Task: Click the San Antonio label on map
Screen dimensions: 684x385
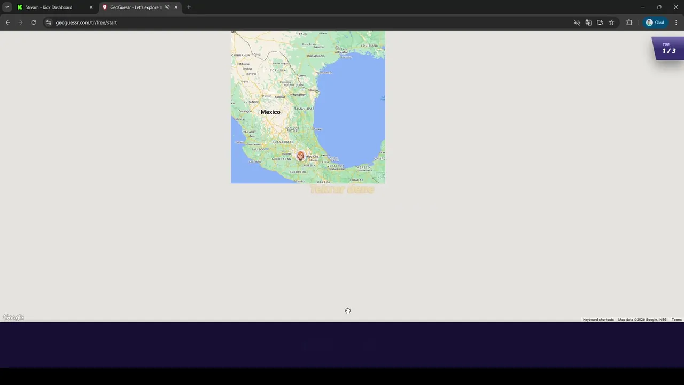Action: 316,56
